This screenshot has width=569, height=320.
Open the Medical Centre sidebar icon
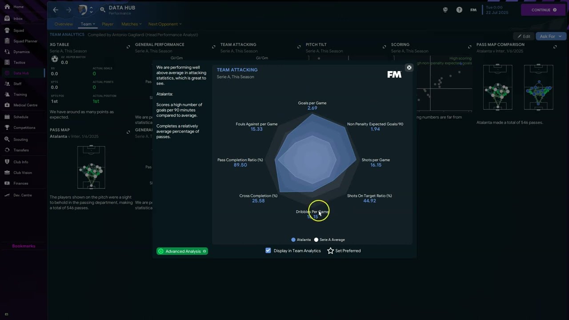(7, 105)
